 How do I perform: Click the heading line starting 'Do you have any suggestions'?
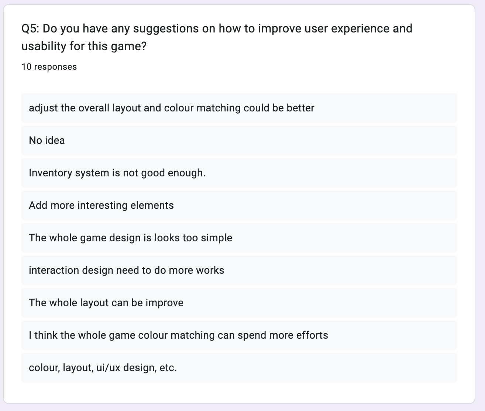click(217, 28)
